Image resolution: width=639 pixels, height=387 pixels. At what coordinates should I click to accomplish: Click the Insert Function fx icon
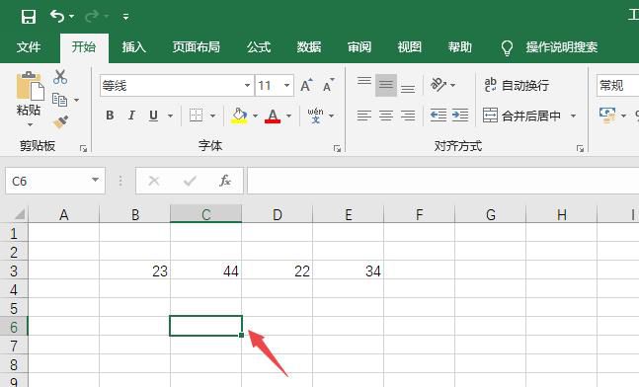(x=225, y=181)
